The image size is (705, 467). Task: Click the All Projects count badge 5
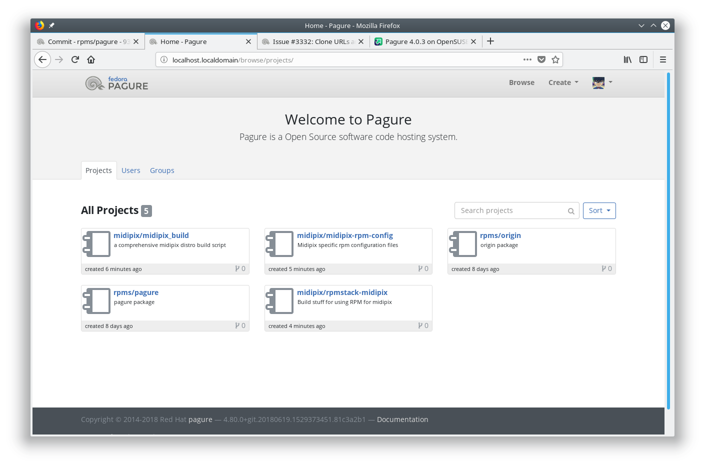point(146,211)
